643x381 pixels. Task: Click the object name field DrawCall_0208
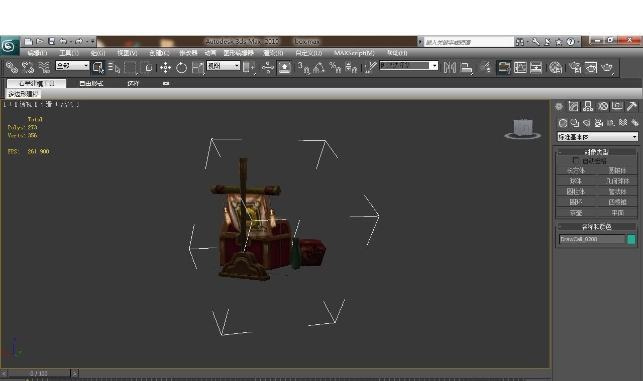coord(592,239)
